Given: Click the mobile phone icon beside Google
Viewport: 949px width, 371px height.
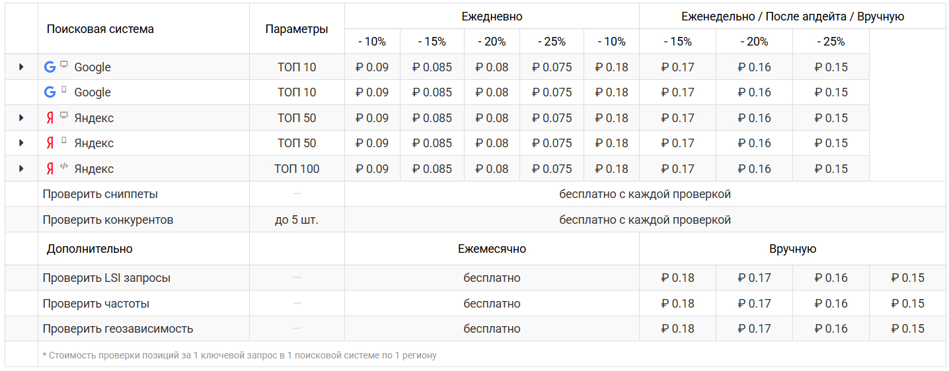Looking at the screenshot, I should [64, 90].
